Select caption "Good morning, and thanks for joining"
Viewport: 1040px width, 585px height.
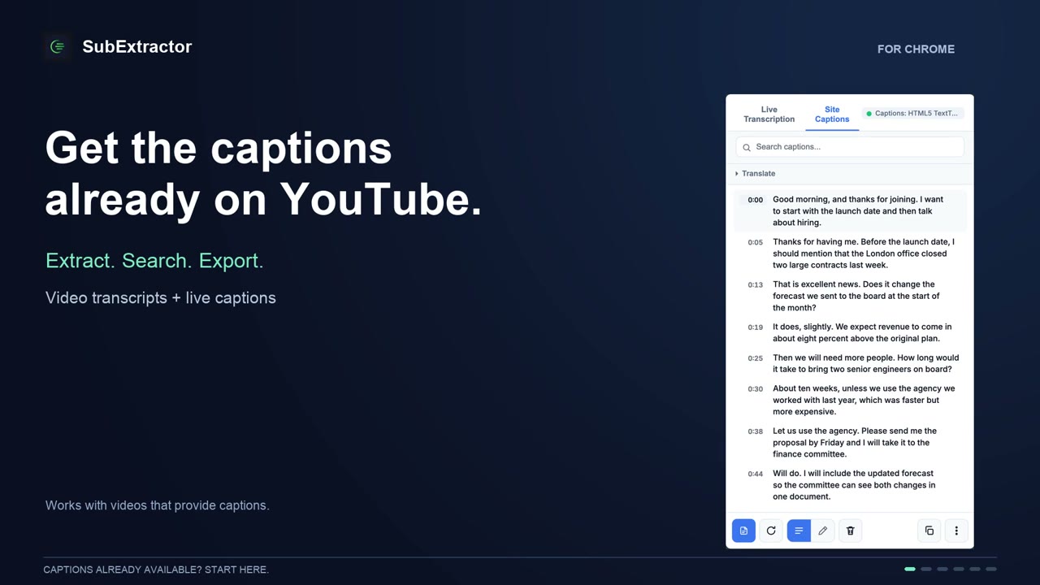[x=860, y=210]
